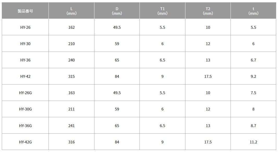Select the L value 241 cell

click(x=71, y=126)
